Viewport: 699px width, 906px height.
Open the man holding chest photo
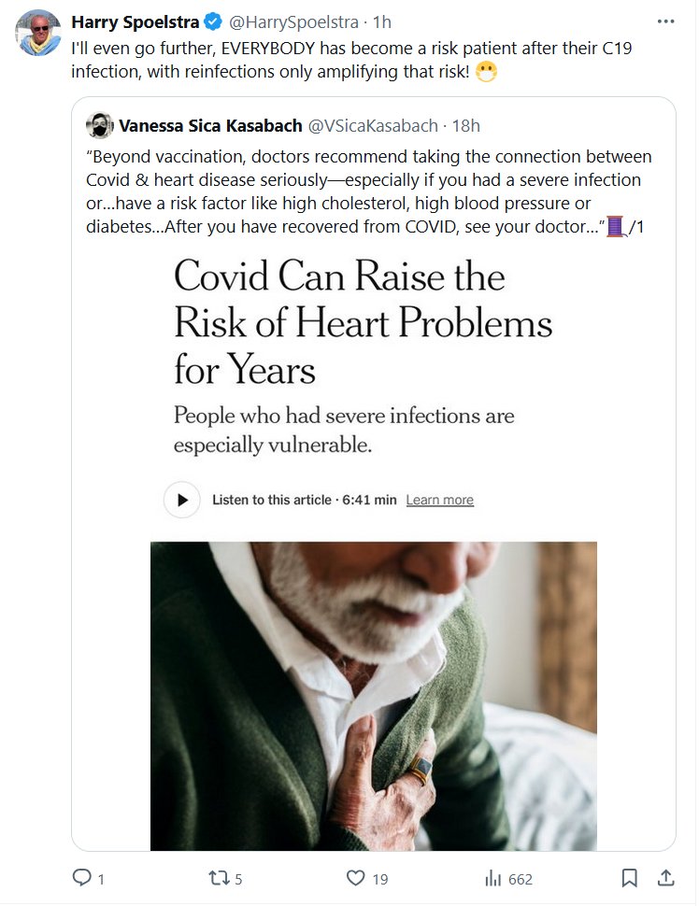[x=373, y=696]
